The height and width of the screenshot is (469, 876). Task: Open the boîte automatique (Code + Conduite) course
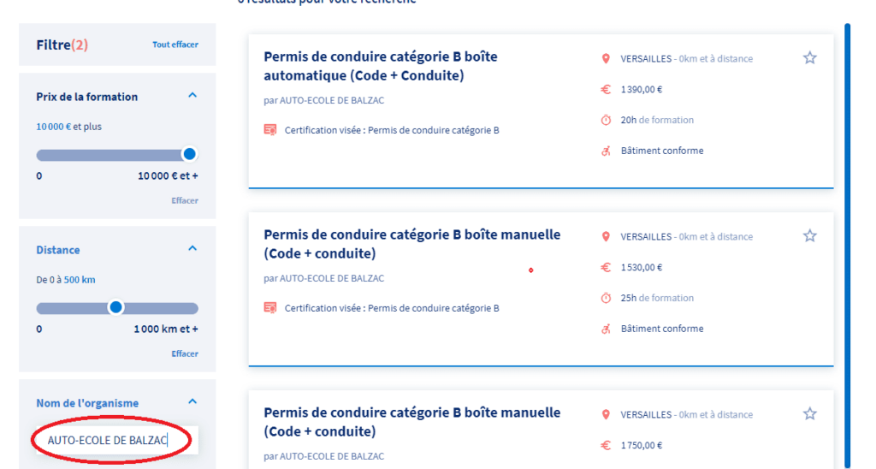tap(380, 66)
